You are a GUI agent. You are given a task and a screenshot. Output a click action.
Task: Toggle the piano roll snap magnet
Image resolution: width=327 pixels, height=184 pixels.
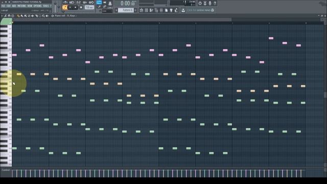click(9, 16)
